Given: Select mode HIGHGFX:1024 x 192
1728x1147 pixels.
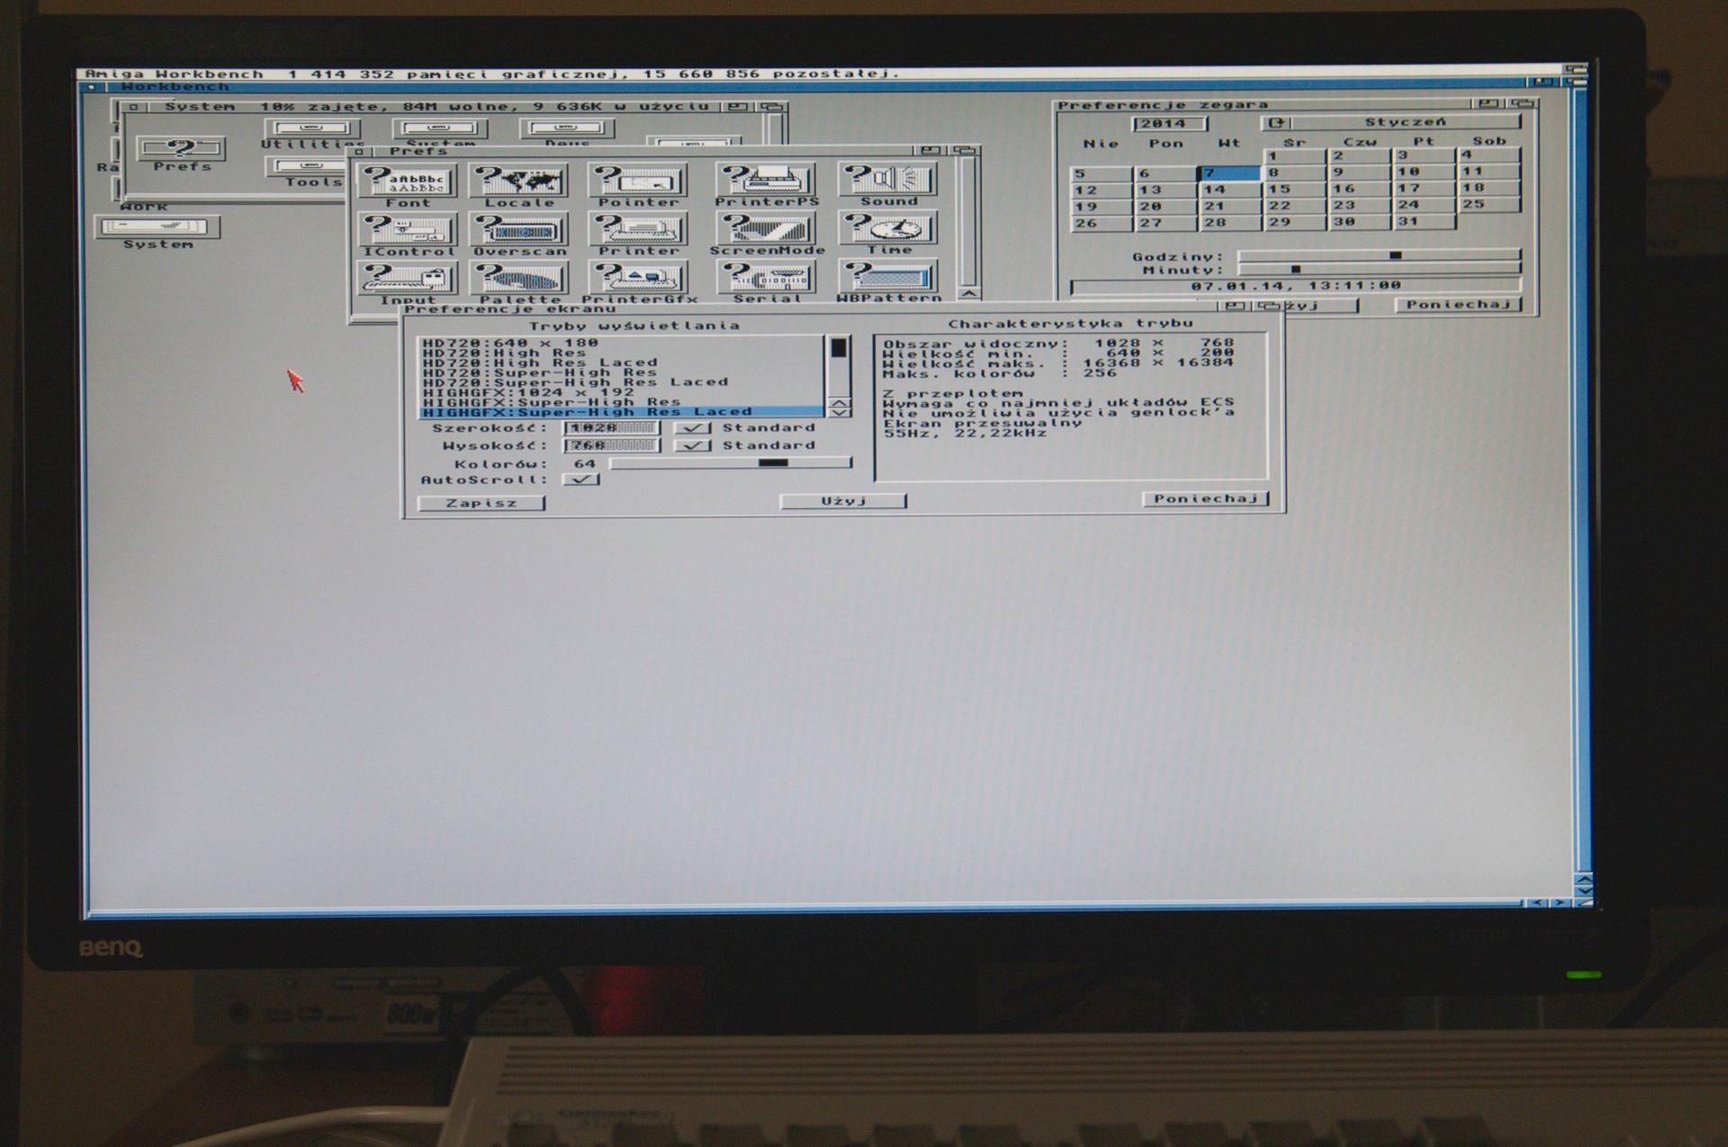Looking at the screenshot, I should 621,392.
